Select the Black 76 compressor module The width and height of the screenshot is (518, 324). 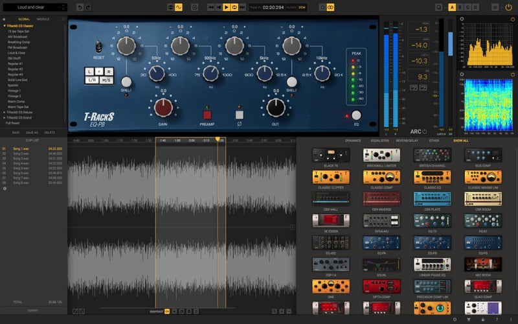(x=327, y=156)
